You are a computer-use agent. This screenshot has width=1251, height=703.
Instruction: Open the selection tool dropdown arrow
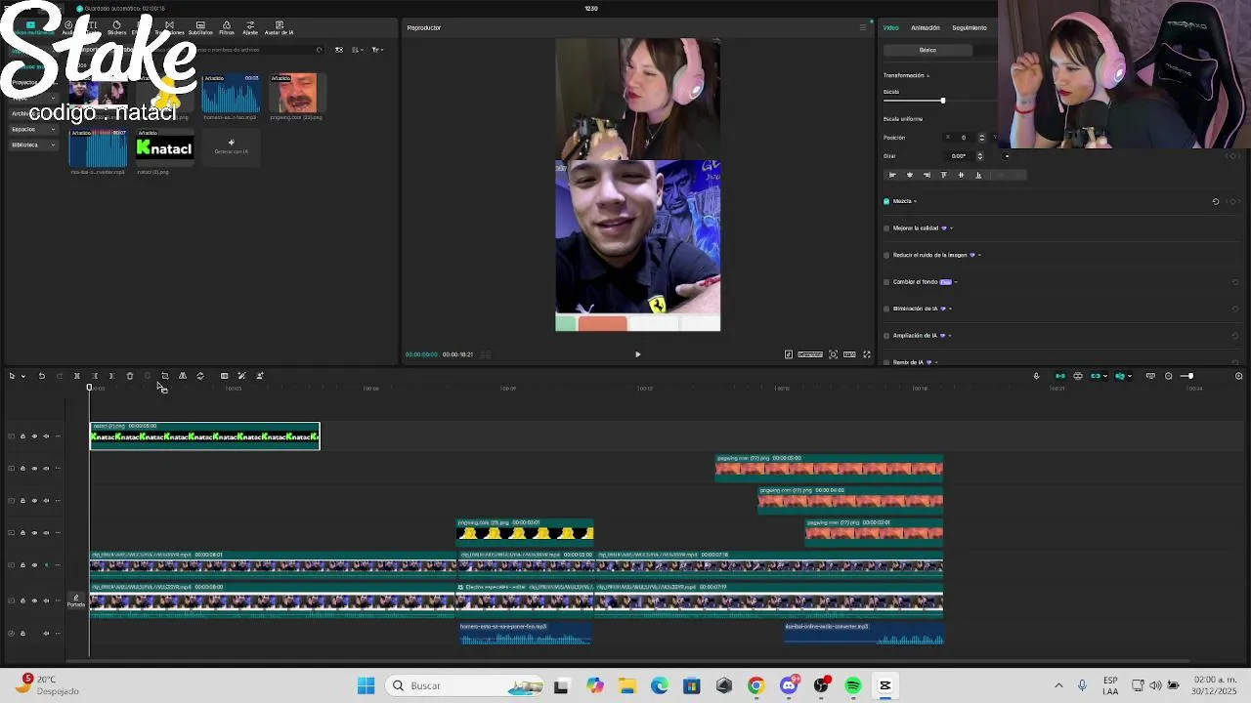point(22,376)
